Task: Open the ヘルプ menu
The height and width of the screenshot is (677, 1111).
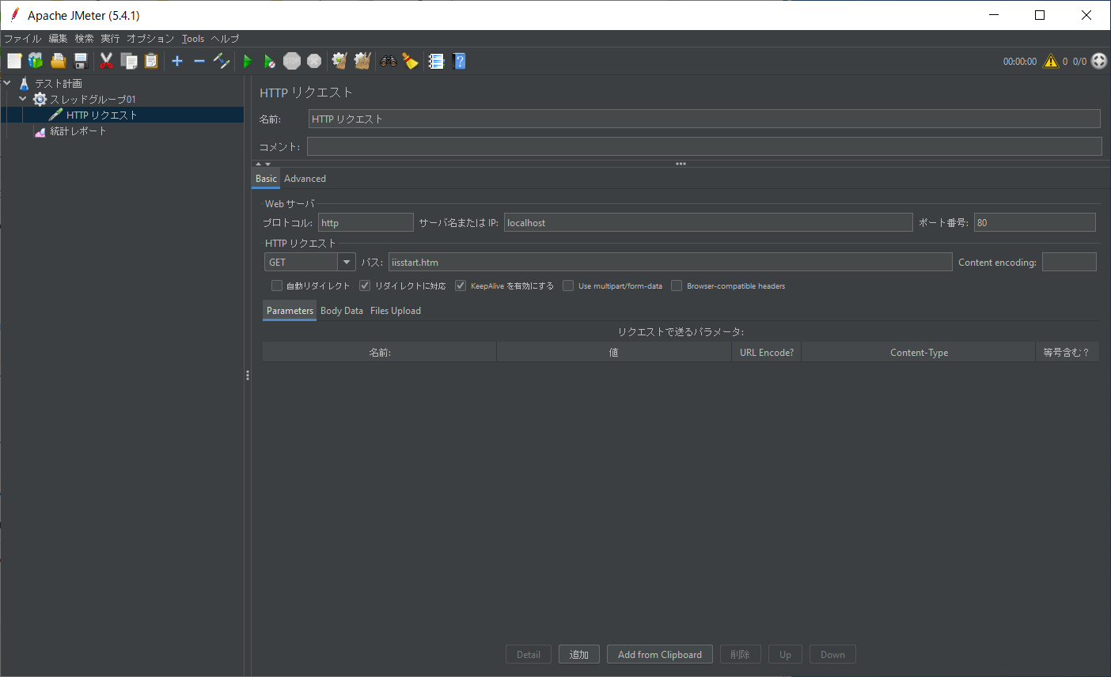Action: 225,38
